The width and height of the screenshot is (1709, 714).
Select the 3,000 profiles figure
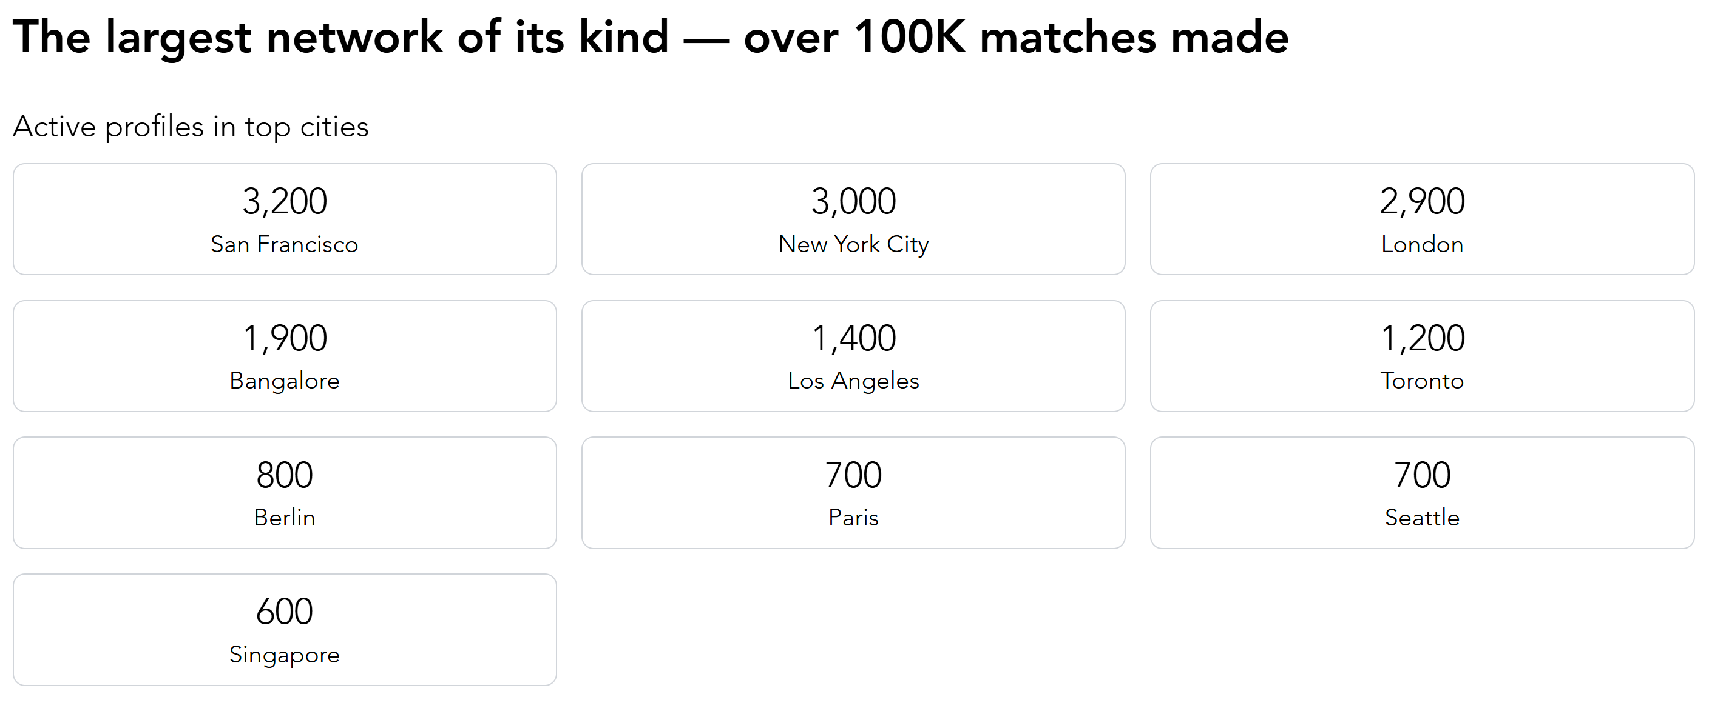pos(853,201)
